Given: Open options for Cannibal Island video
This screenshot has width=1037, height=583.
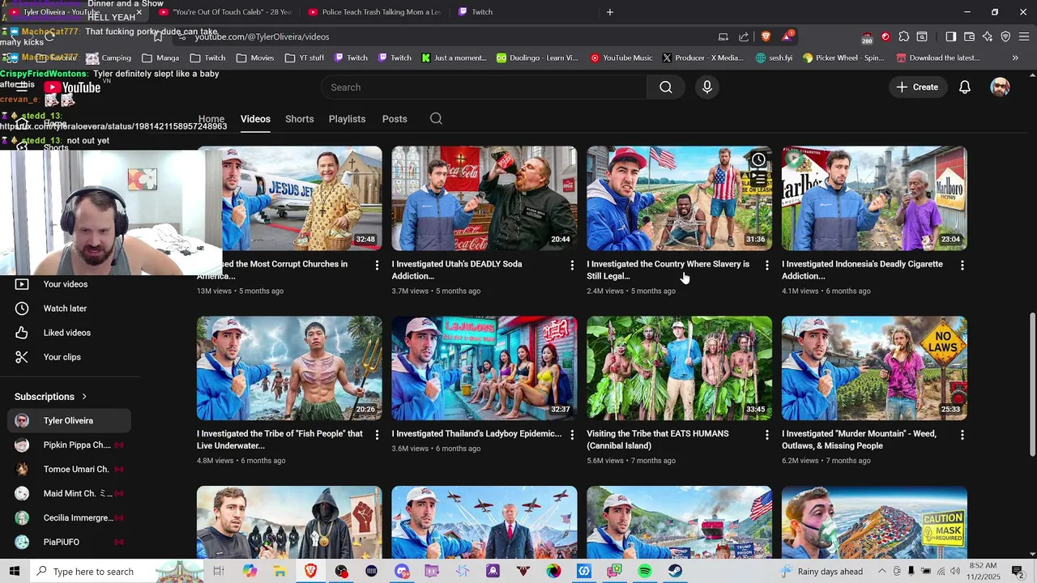Looking at the screenshot, I should coord(767,435).
